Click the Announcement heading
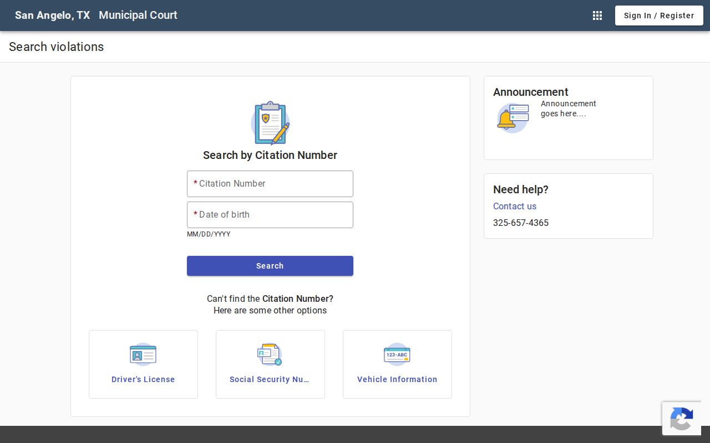This screenshot has height=443, width=710. pos(531,92)
